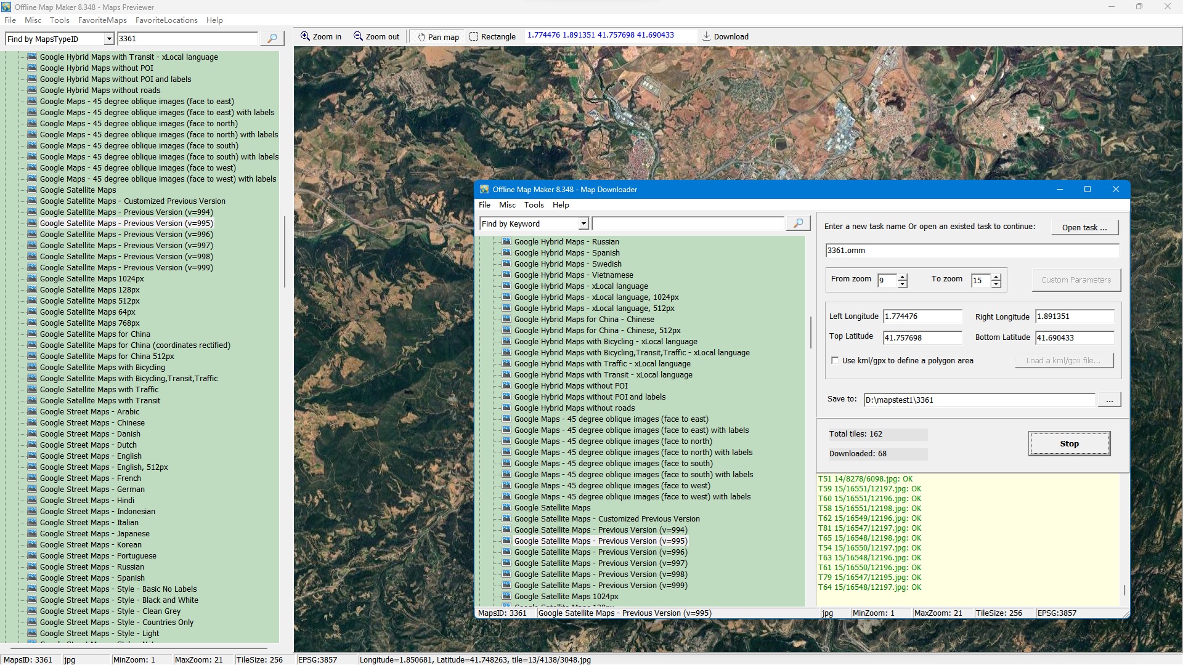Enable Use kml/gpx polygon area checkbox

(835, 361)
